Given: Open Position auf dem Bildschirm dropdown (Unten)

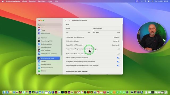Looking at the screenshot, I should [x=116, y=37].
